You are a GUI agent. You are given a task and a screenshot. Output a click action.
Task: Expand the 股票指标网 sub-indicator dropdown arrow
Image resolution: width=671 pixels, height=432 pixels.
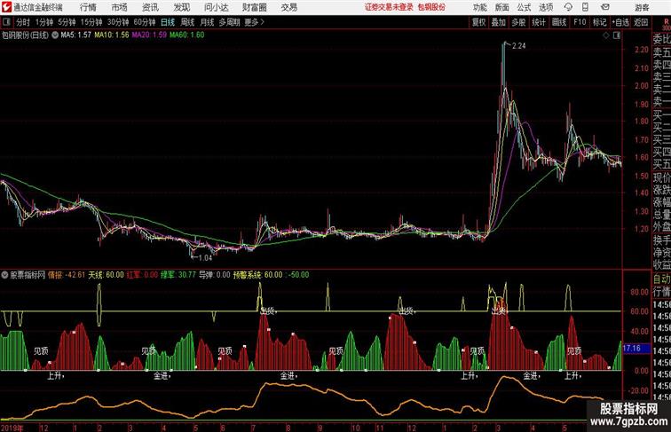click(x=4, y=275)
